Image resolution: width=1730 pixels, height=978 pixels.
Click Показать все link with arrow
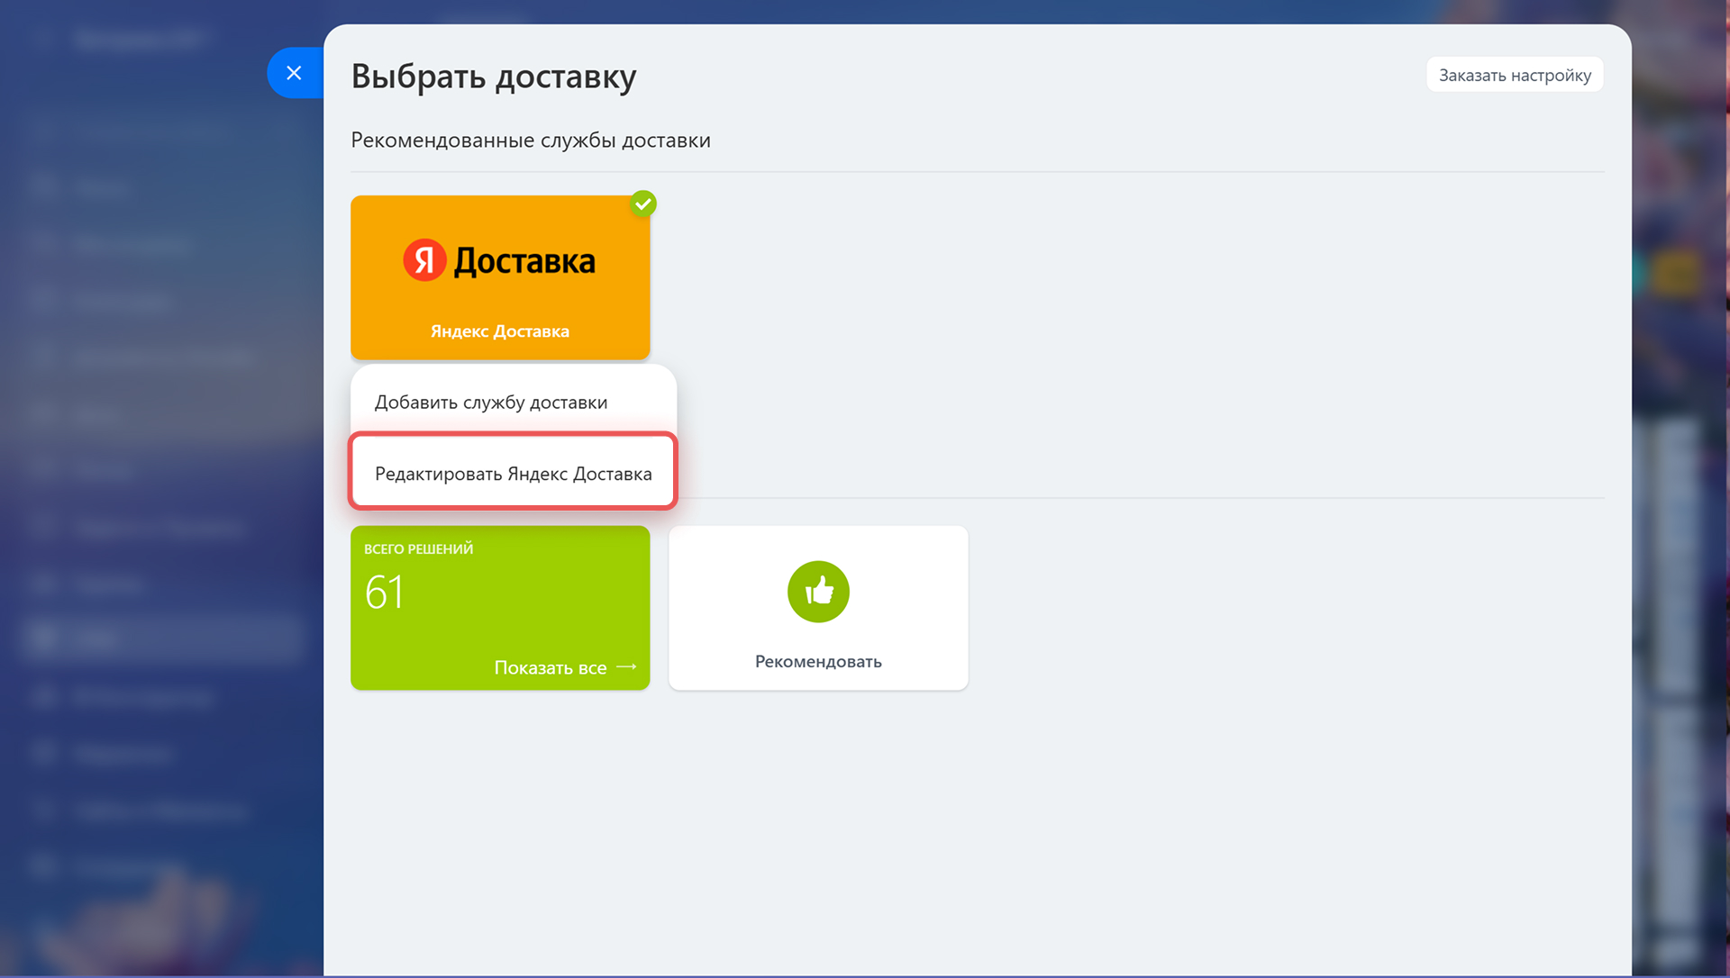tap(566, 667)
